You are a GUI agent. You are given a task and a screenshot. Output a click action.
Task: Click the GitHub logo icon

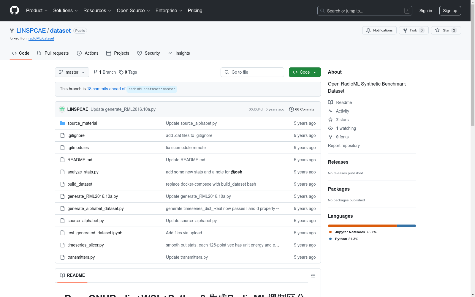(x=14, y=10)
